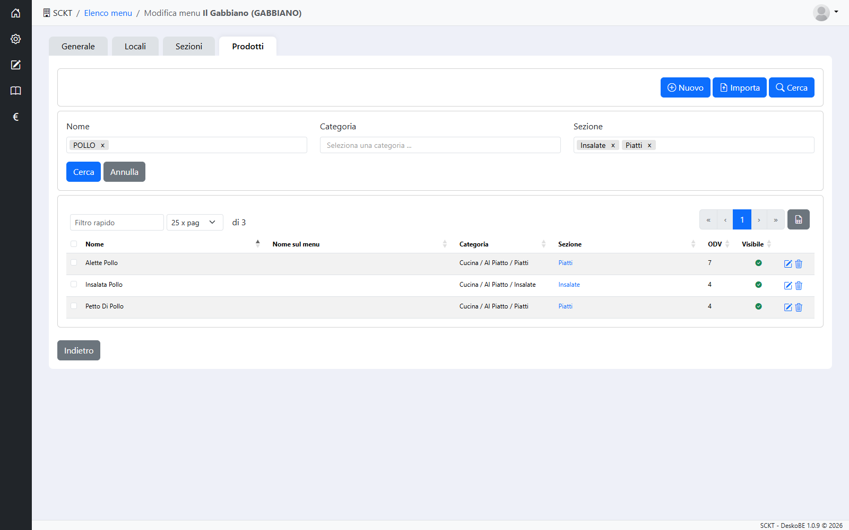
Task: Remove the Piatti section tag
Action: [x=649, y=145]
